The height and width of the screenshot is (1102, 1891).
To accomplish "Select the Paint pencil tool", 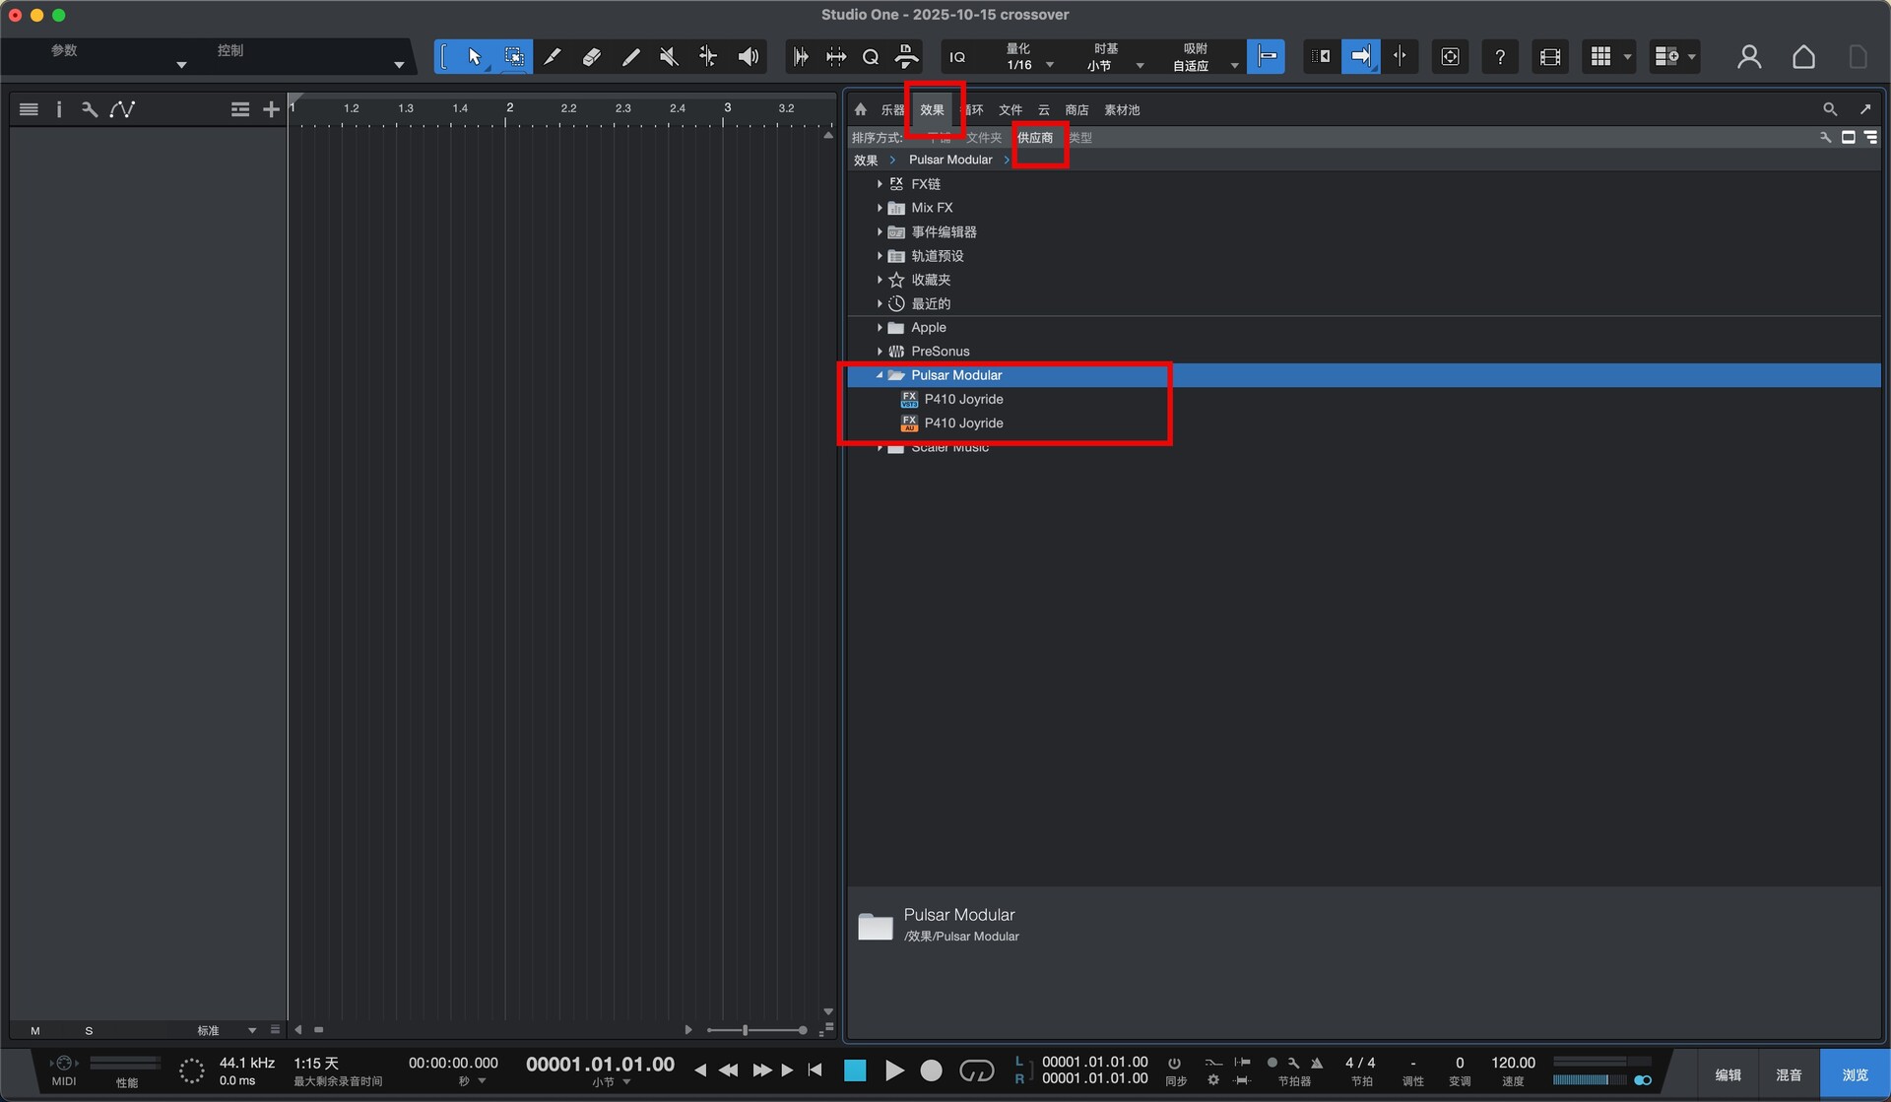I will click(x=630, y=57).
